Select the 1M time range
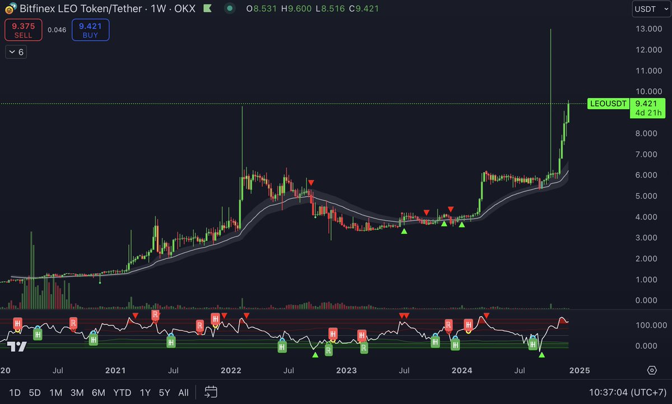Screen dimensions: 672x404 click(x=55, y=392)
